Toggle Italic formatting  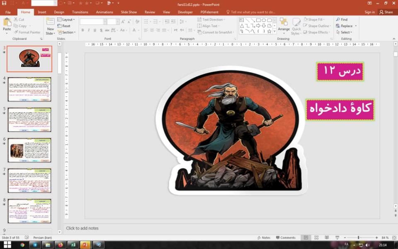click(89, 30)
